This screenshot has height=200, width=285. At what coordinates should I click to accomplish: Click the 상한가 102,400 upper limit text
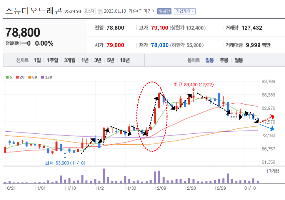[187, 28]
